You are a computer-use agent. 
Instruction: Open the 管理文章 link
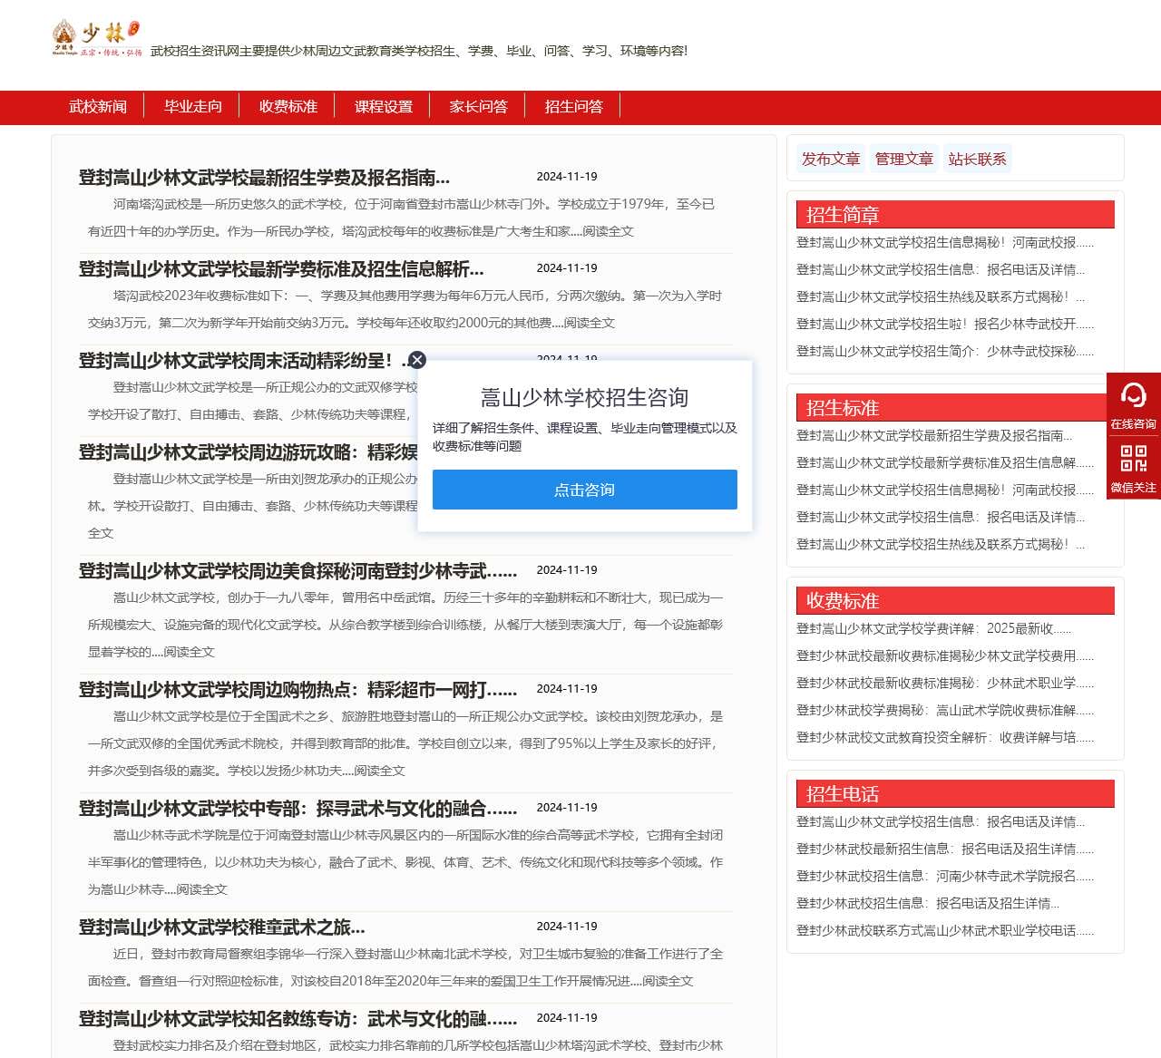click(x=903, y=159)
